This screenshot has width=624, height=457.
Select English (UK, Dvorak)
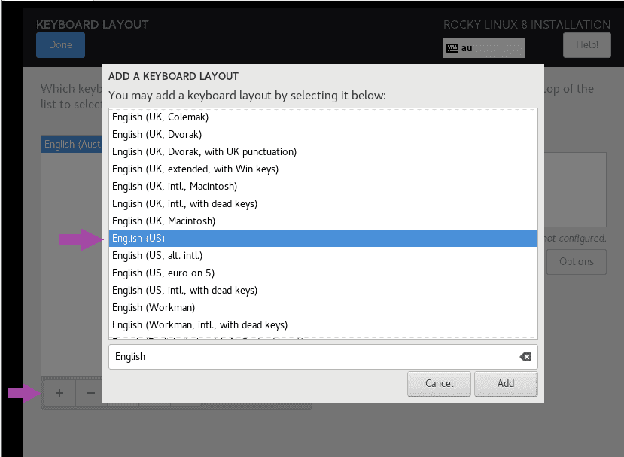point(323,135)
